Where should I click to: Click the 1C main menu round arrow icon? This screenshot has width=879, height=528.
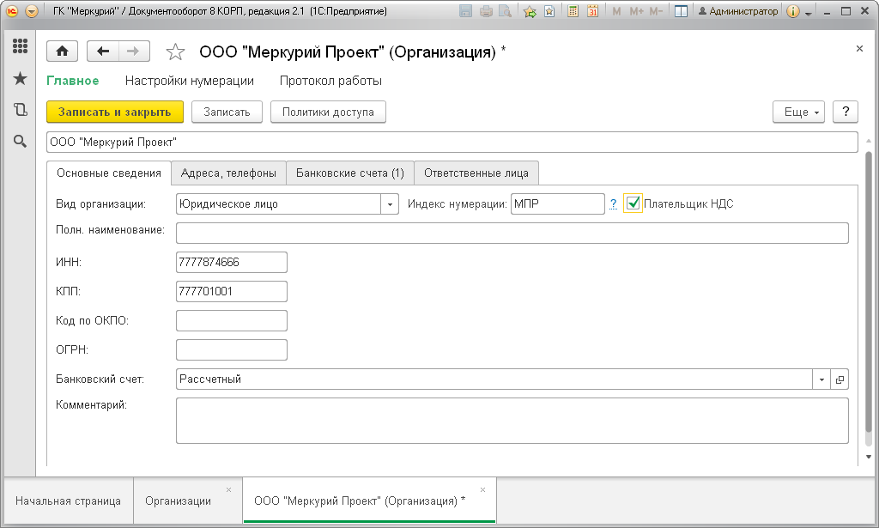point(32,11)
